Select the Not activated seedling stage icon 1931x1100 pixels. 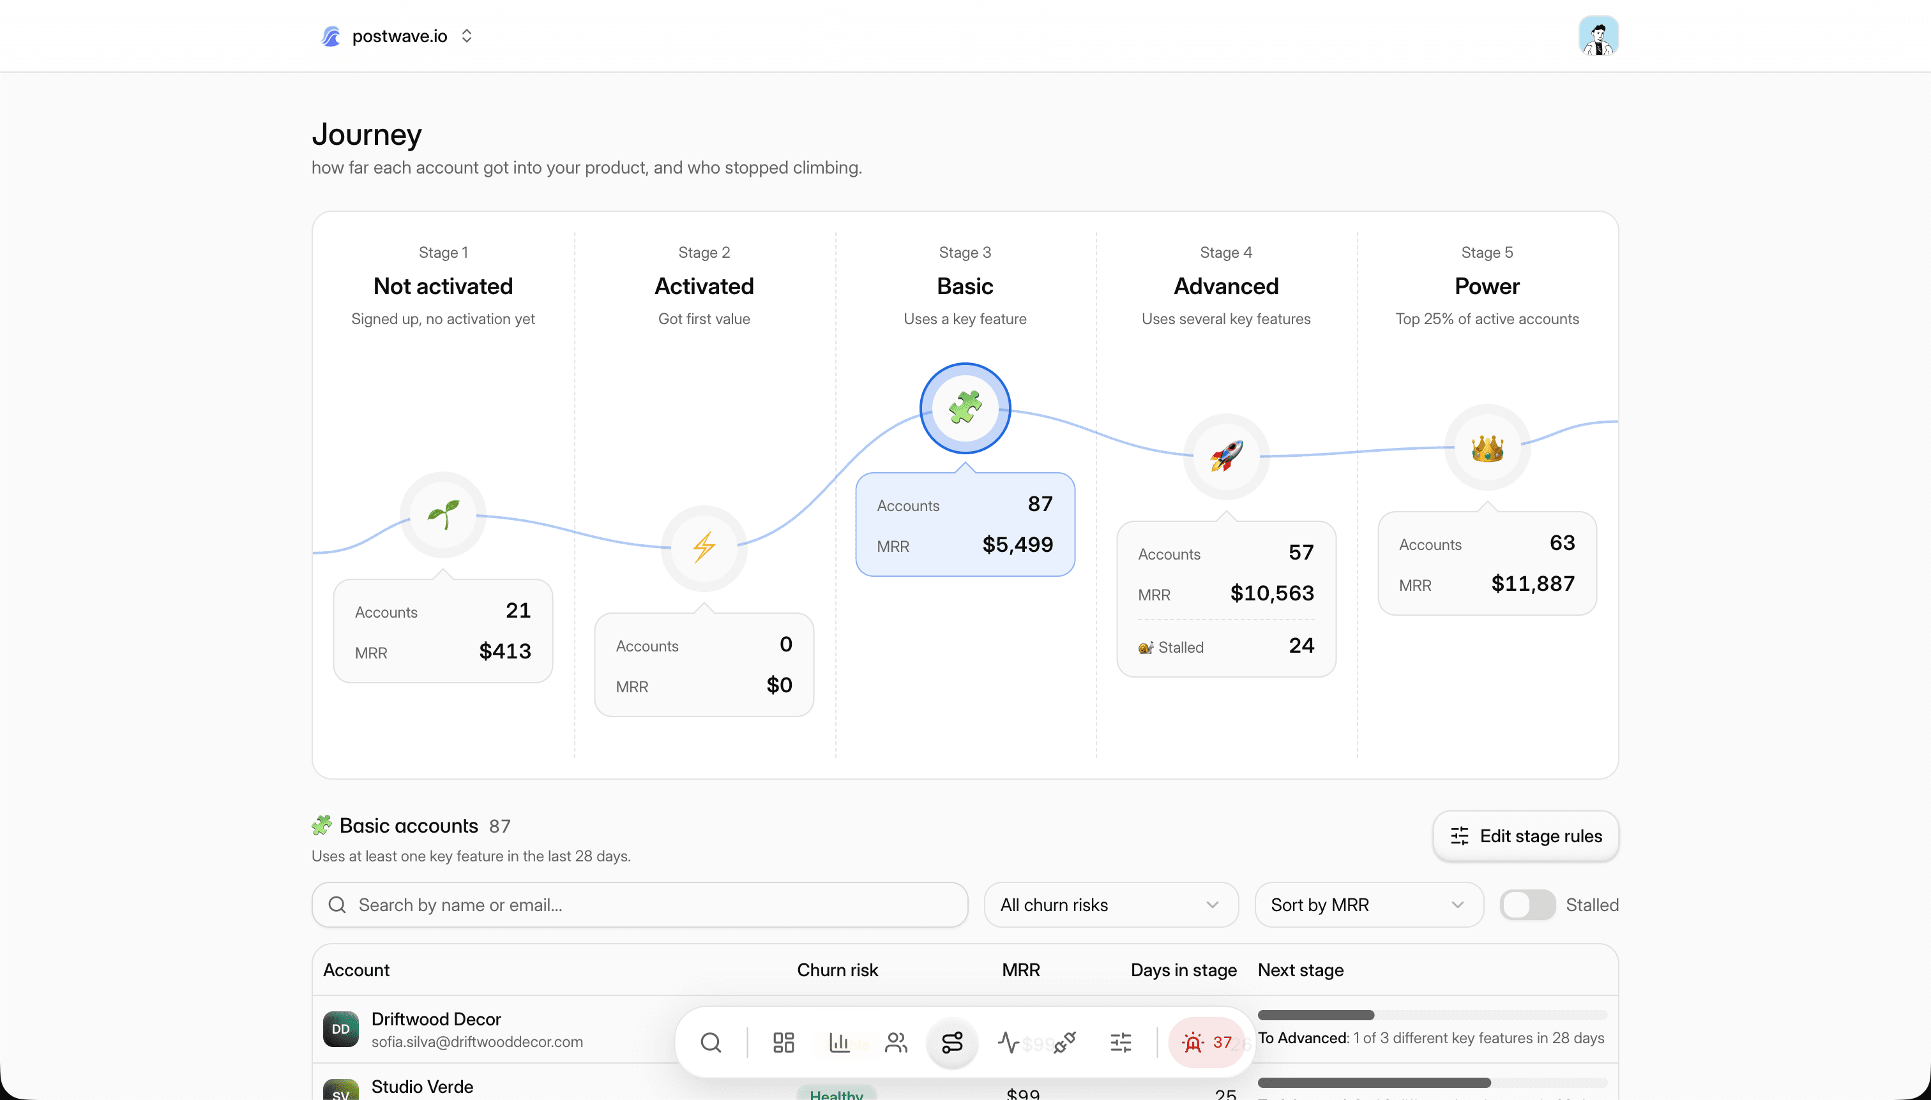click(443, 514)
